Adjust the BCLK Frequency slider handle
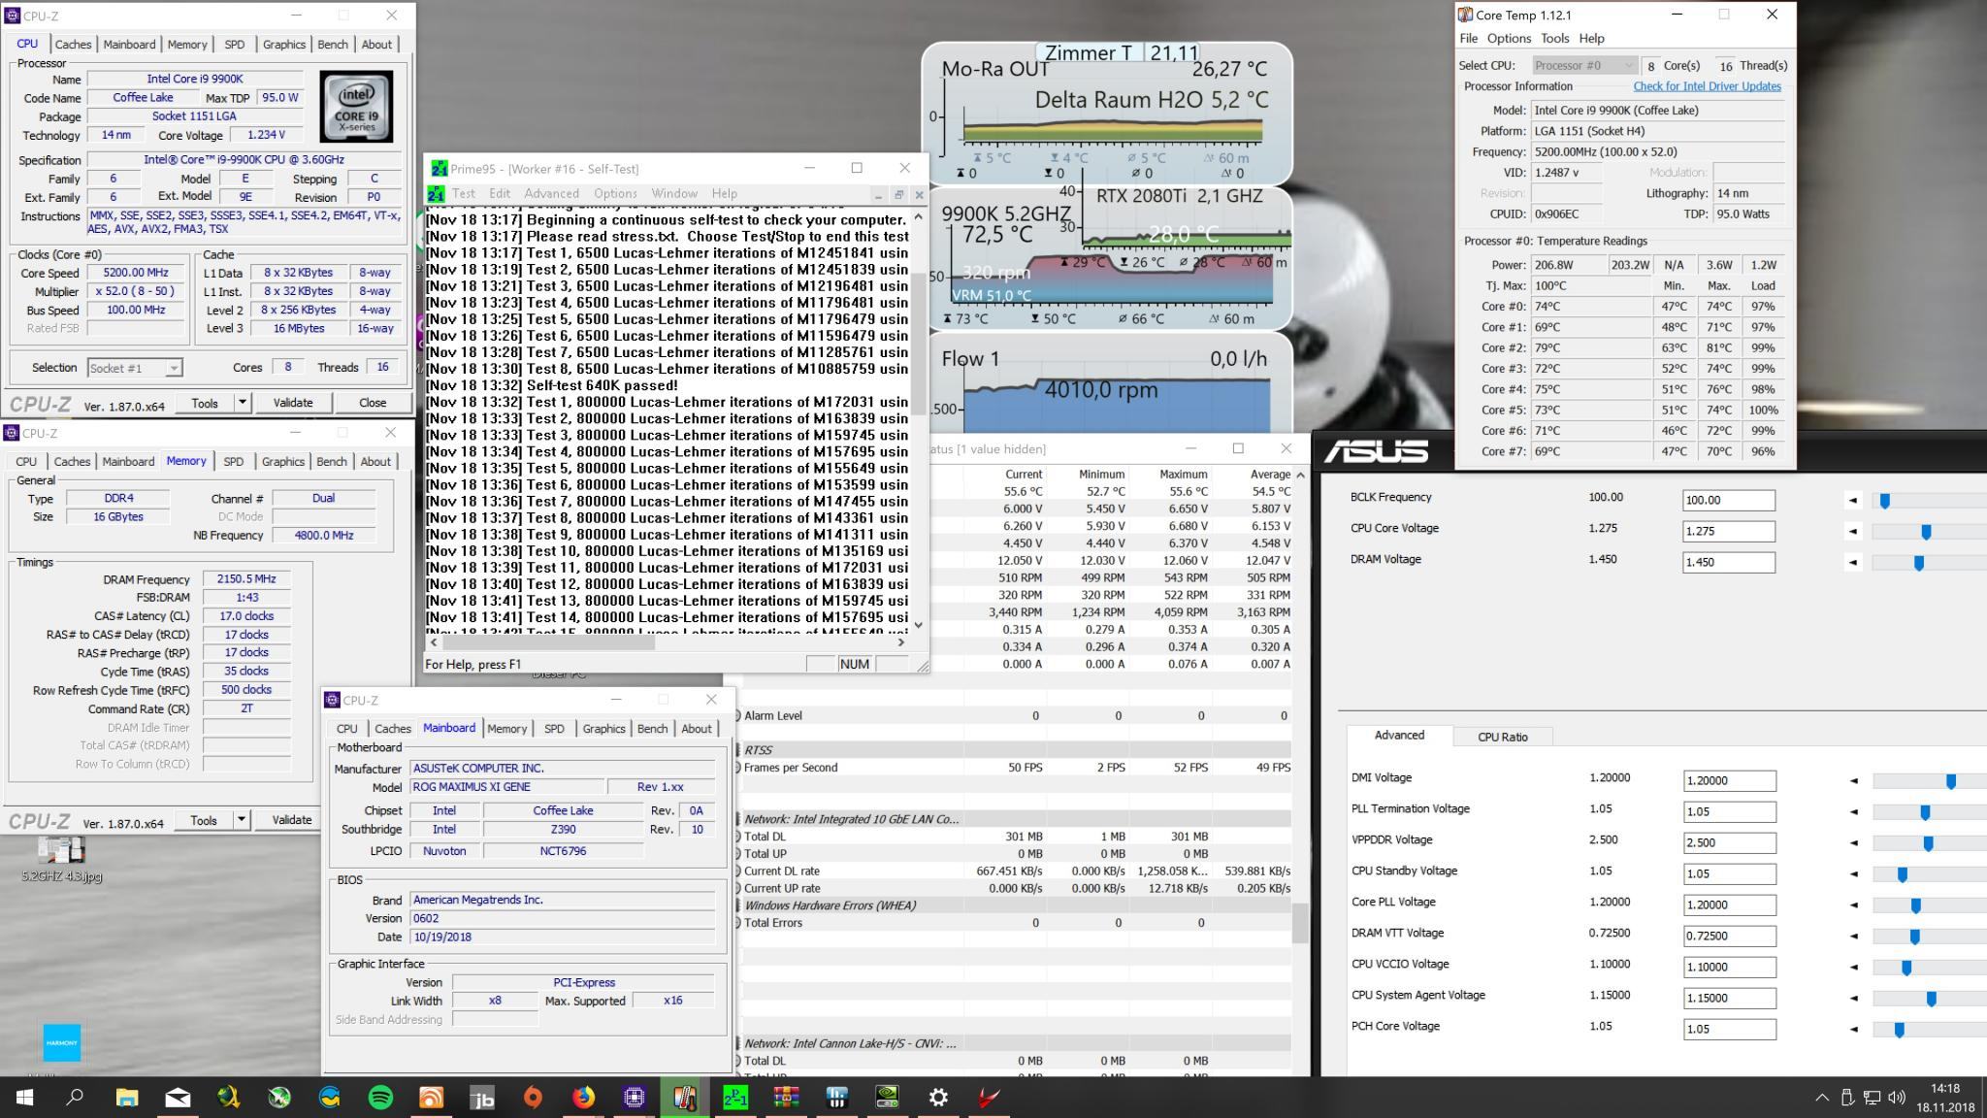The width and height of the screenshot is (1987, 1118). [1884, 501]
